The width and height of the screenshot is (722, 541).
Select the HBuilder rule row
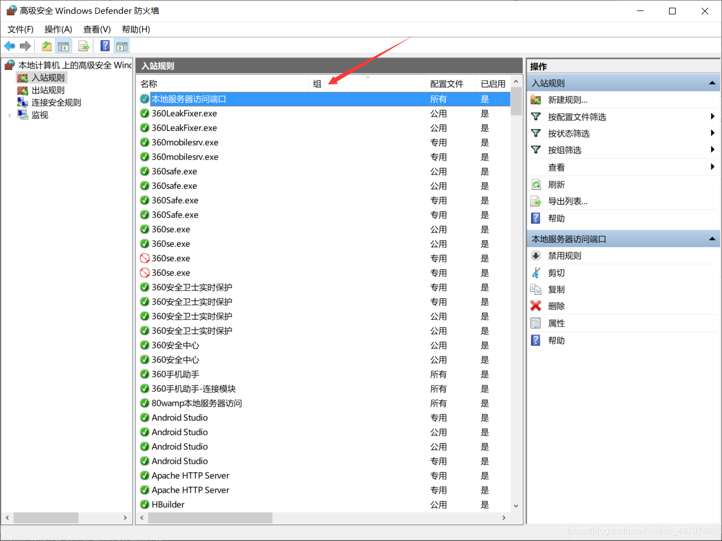[323, 505]
